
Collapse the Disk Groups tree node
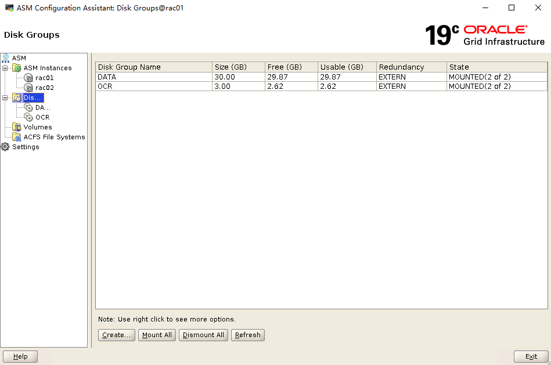(5, 97)
